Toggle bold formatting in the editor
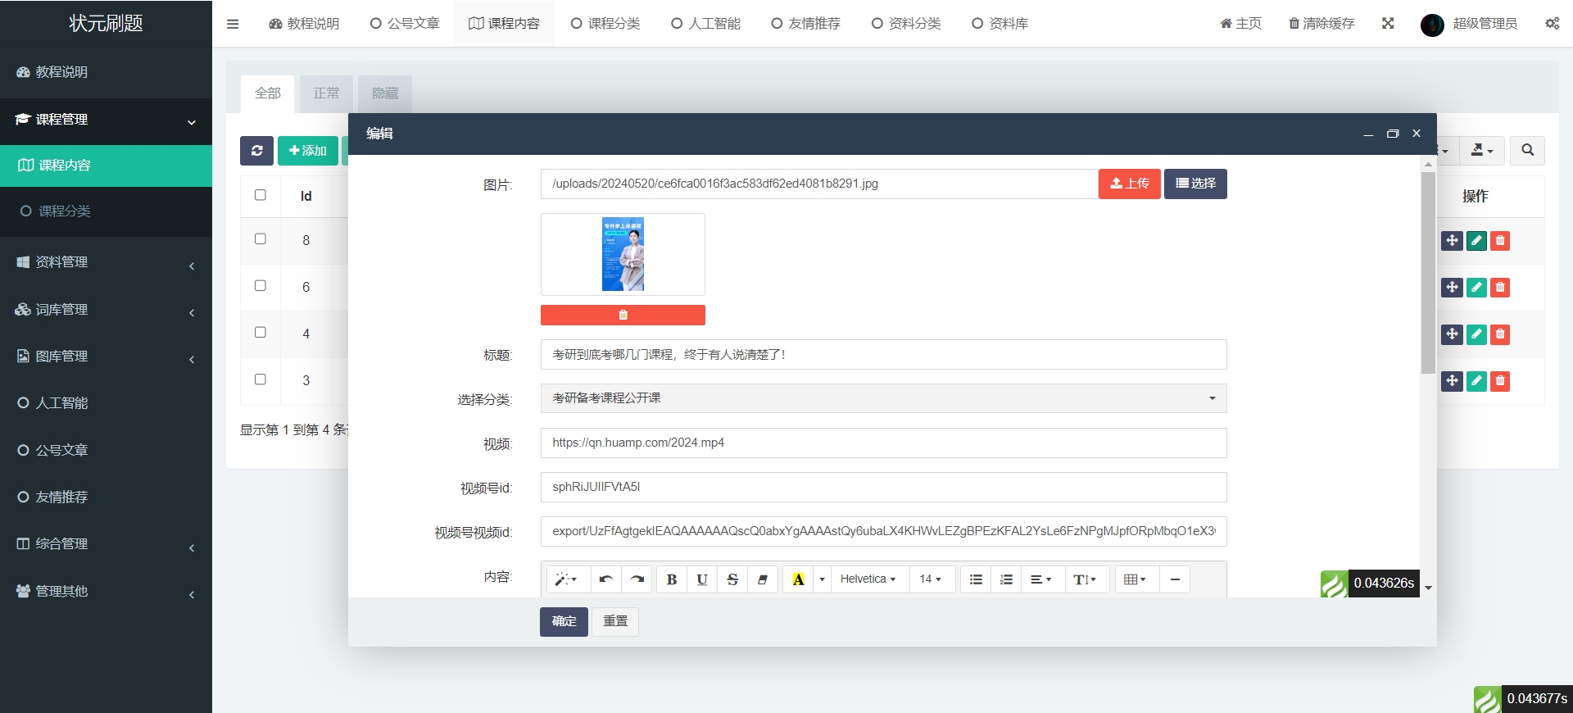Screen dimensions: 1573x713 click(x=672, y=579)
